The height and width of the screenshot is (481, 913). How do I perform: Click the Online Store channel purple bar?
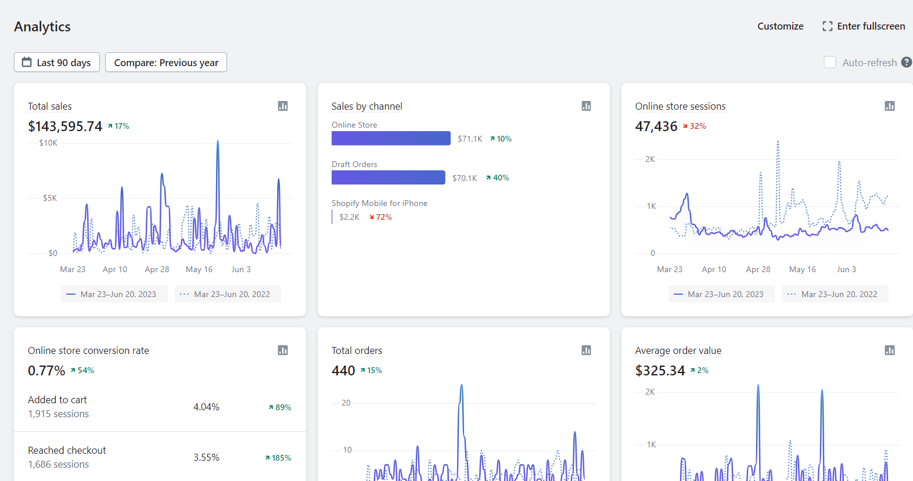point(391,138)
